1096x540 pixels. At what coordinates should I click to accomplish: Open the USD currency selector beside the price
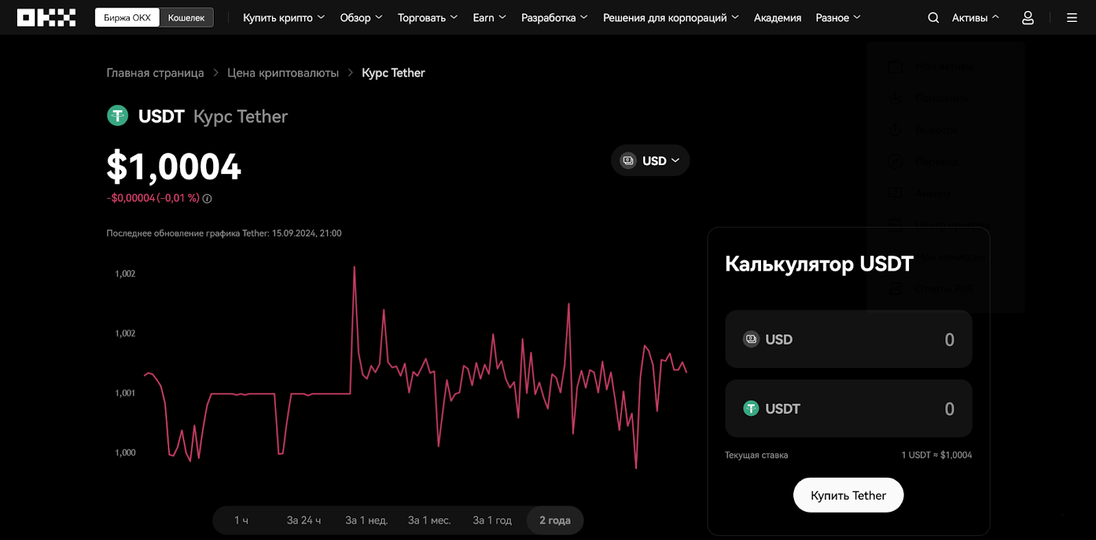coord(650,160)
